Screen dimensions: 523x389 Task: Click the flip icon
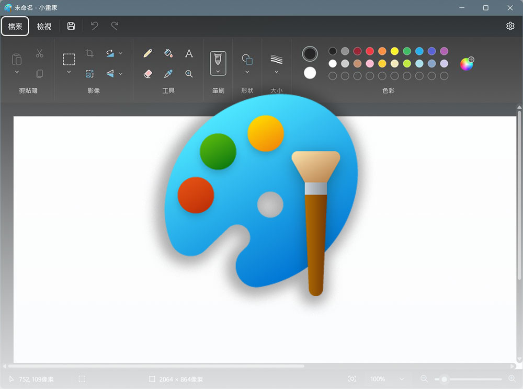(x=110, y=74)
